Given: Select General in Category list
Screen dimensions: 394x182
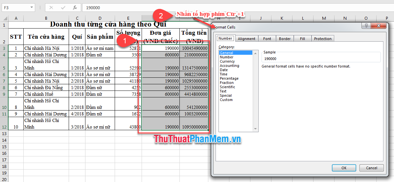Looking at the screenshot, I should tap(236, 53).
